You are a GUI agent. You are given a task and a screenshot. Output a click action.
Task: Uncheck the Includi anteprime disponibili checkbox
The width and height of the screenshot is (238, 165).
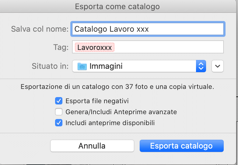[59, 123]
